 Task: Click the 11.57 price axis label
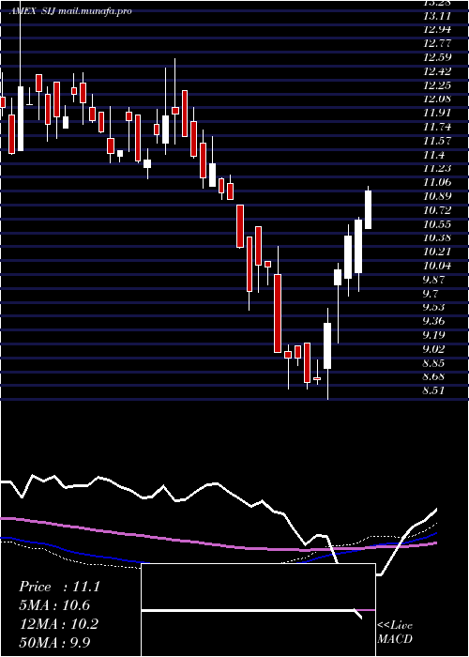click(437, 141)
